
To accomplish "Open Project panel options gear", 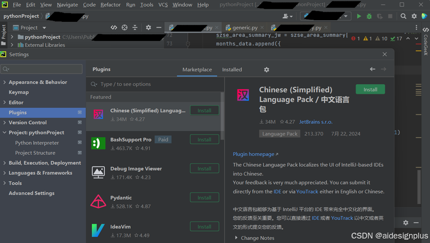I will tap(148, 27).
